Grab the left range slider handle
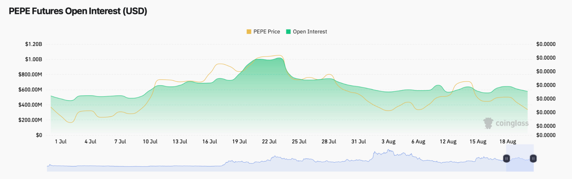The width and height of the screenshot is (572, 179). [506, 158]
